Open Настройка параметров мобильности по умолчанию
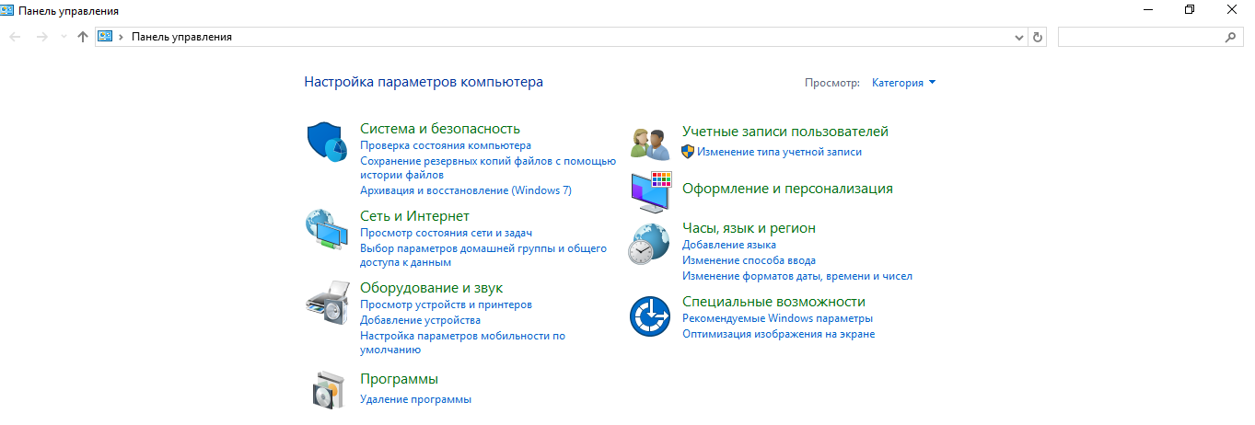 462,342
